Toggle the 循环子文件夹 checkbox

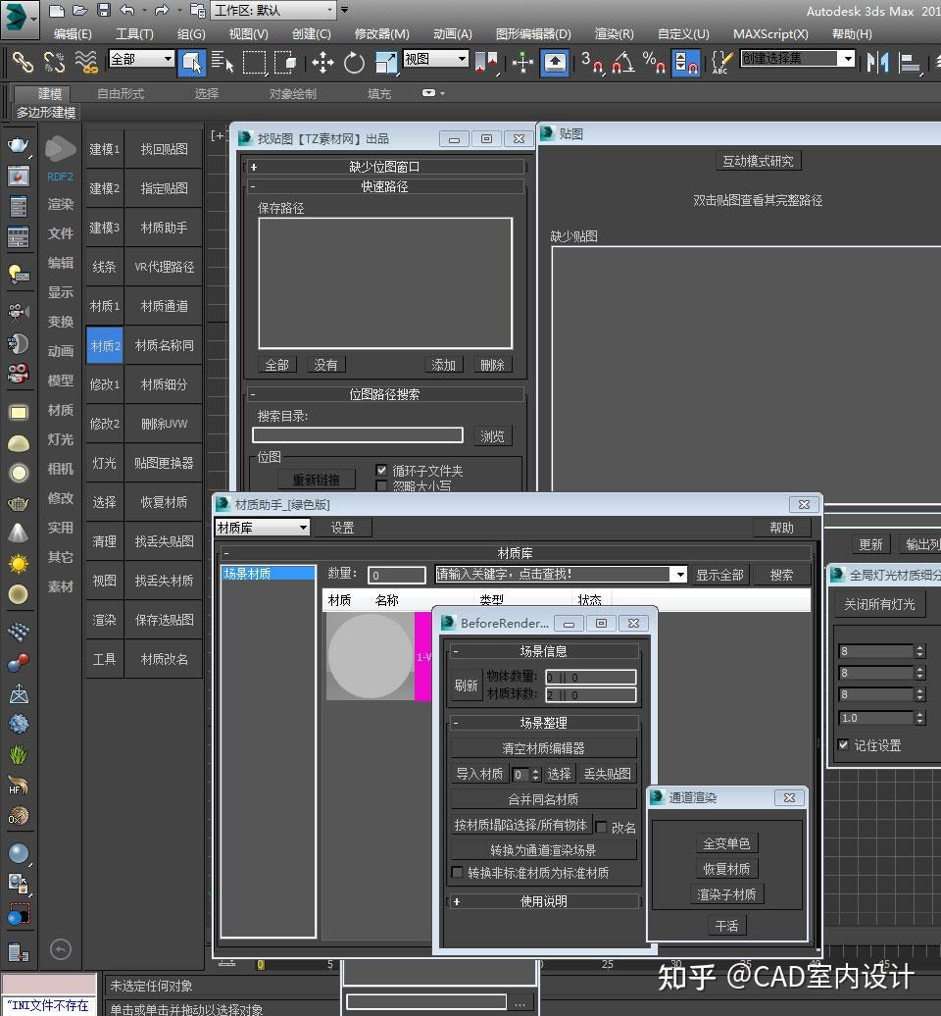tap(382, 471)
